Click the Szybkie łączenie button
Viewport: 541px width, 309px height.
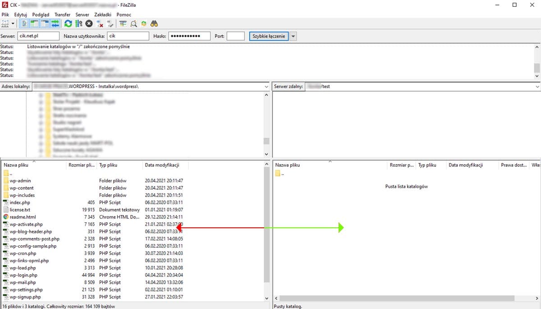click(x=269, y=36)
